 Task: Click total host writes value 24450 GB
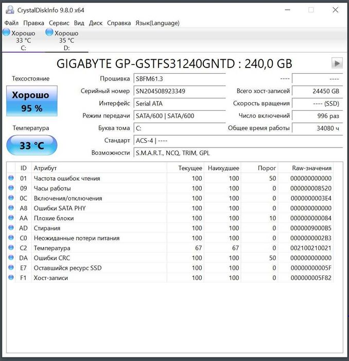click(317, 91)
